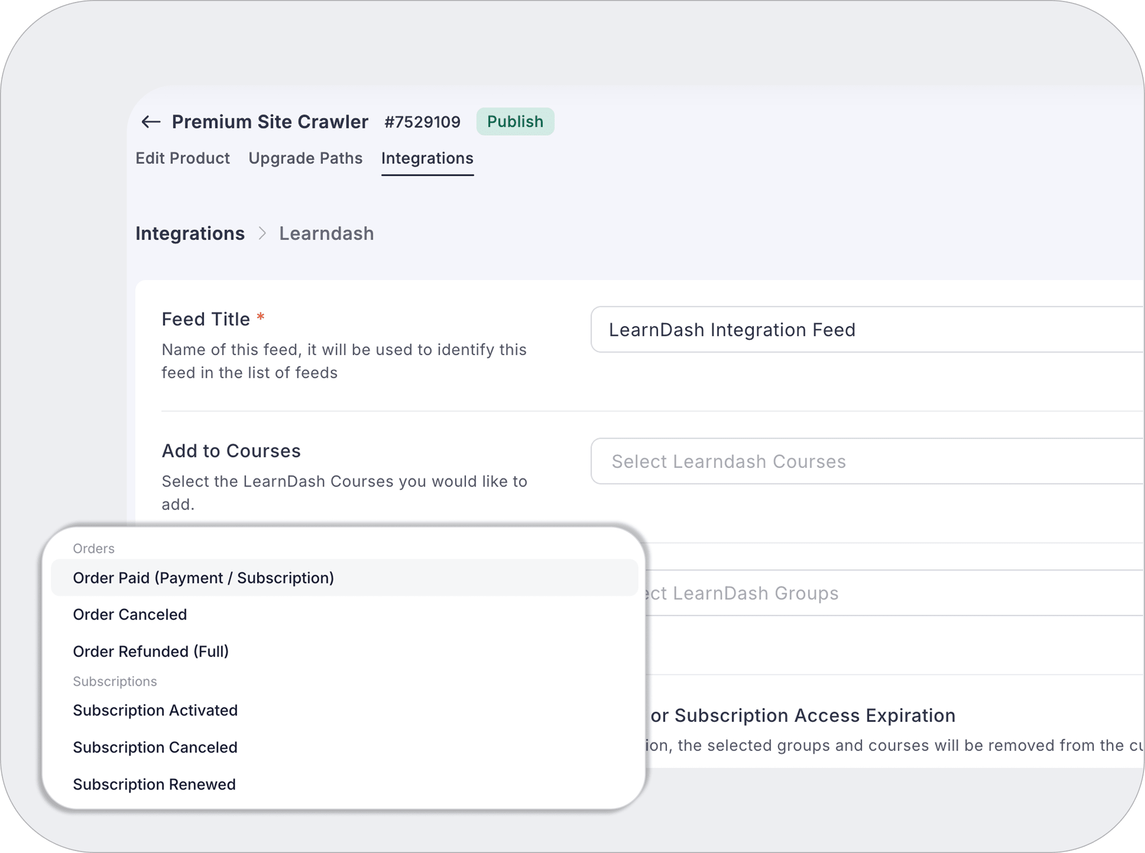Click product ID #7529109

click(x=422, y=122)
